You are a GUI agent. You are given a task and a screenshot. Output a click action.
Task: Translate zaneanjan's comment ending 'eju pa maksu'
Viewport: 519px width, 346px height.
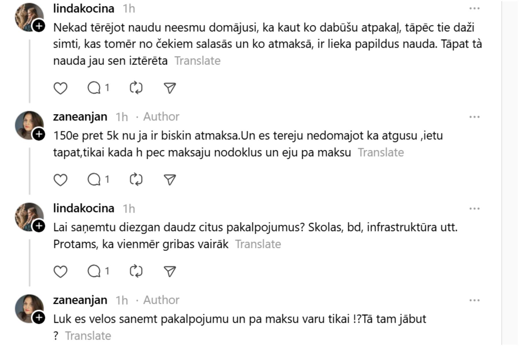tap(381, 153)
